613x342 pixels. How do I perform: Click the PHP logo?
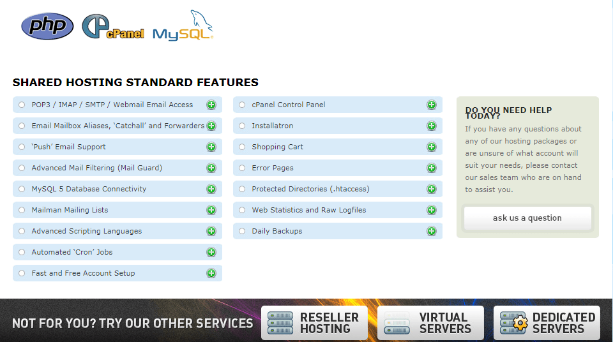[x=47, y=26]
